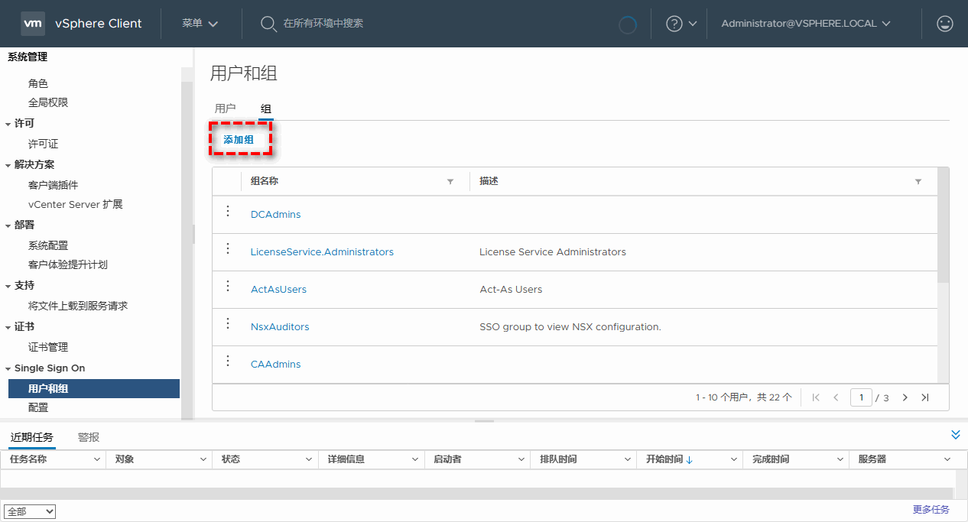Switch to the 用户 tab
Screen dimensions: 968x522
pos(225,109)
